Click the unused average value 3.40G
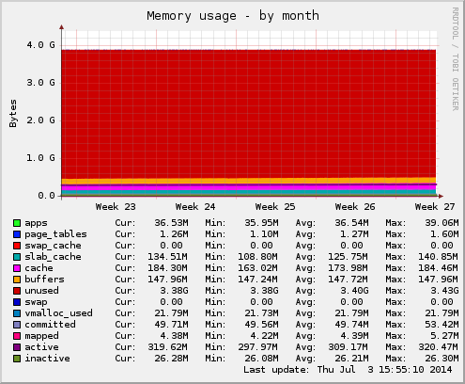The image size is (465, 384). point(354,291)
